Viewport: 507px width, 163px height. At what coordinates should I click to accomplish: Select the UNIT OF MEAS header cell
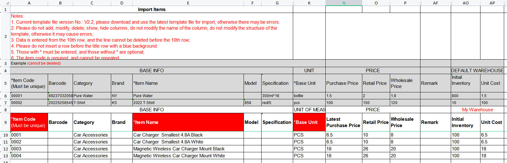[309, 110]
